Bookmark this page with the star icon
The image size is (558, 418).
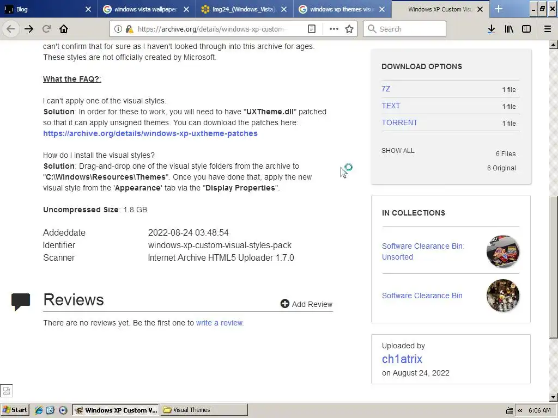(x=349, y=29)
